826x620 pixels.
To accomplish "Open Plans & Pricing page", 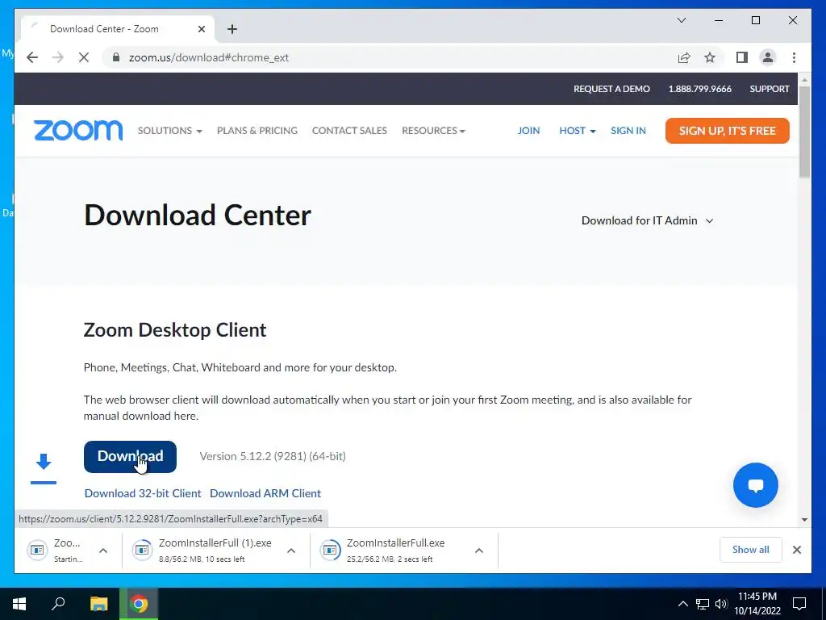I will click(257, 131).
